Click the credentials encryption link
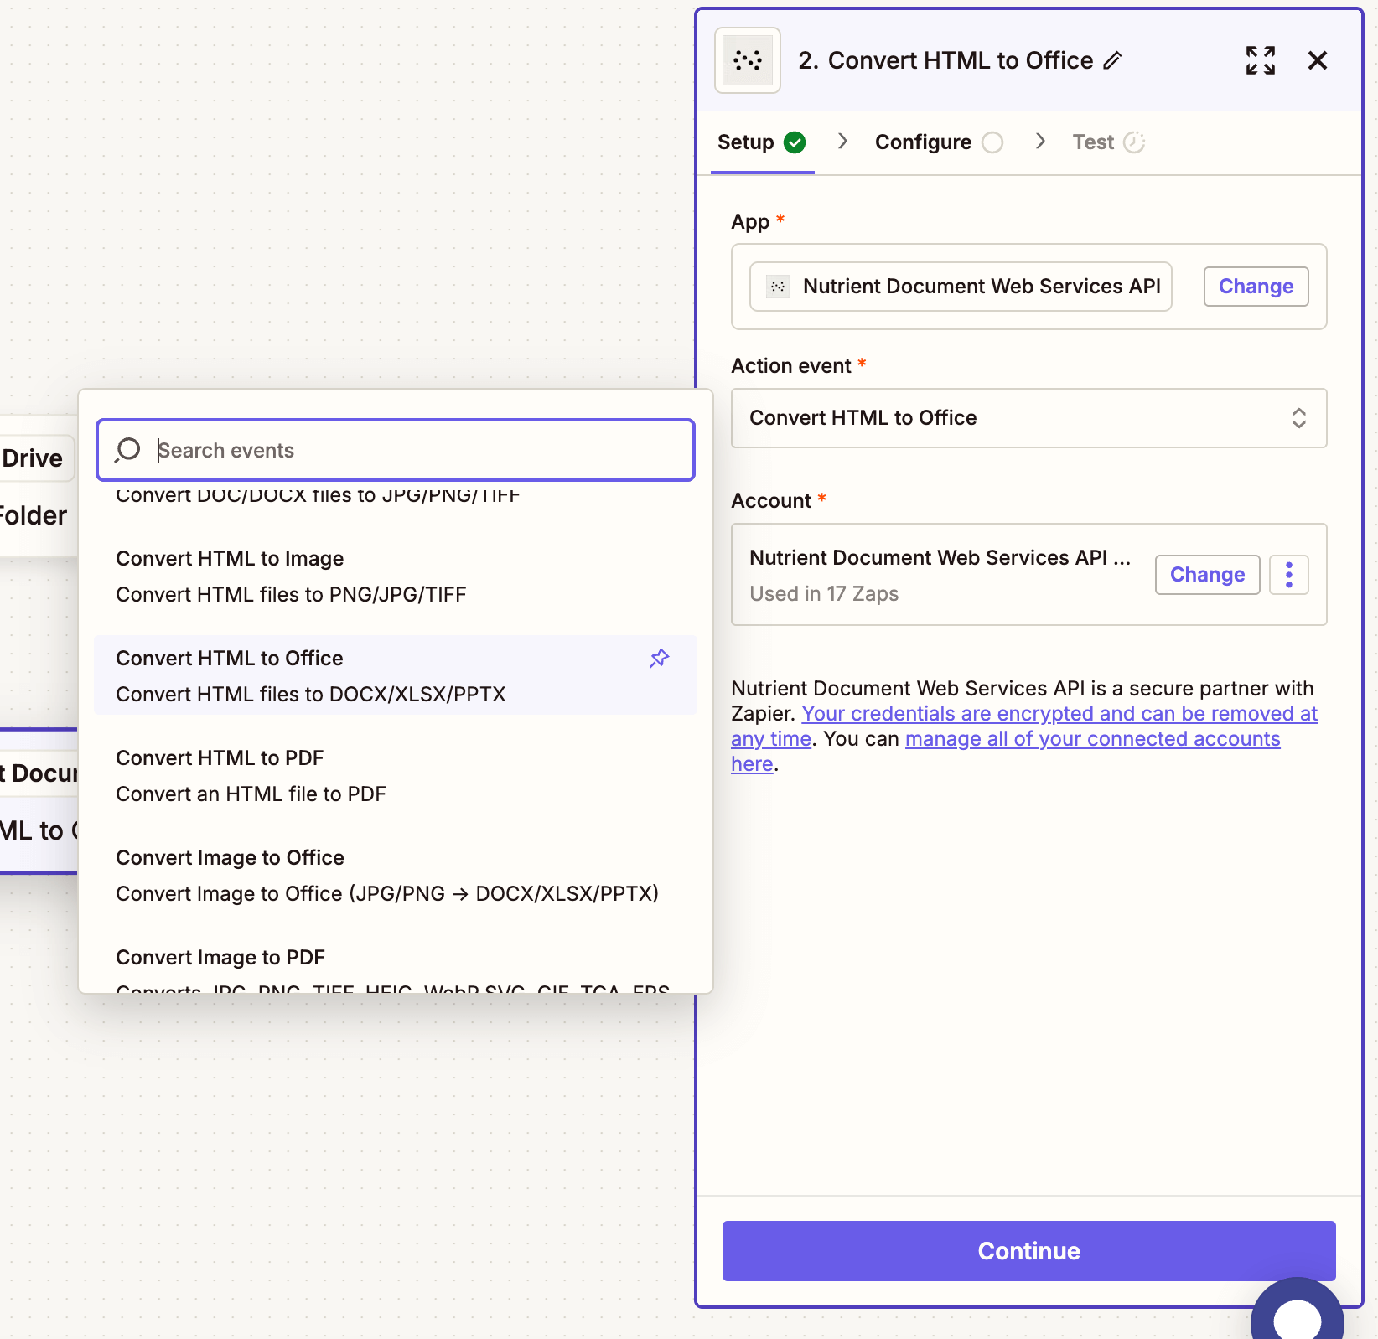The width and height of the screenshot is (1378, 1339). (1059, 713)
